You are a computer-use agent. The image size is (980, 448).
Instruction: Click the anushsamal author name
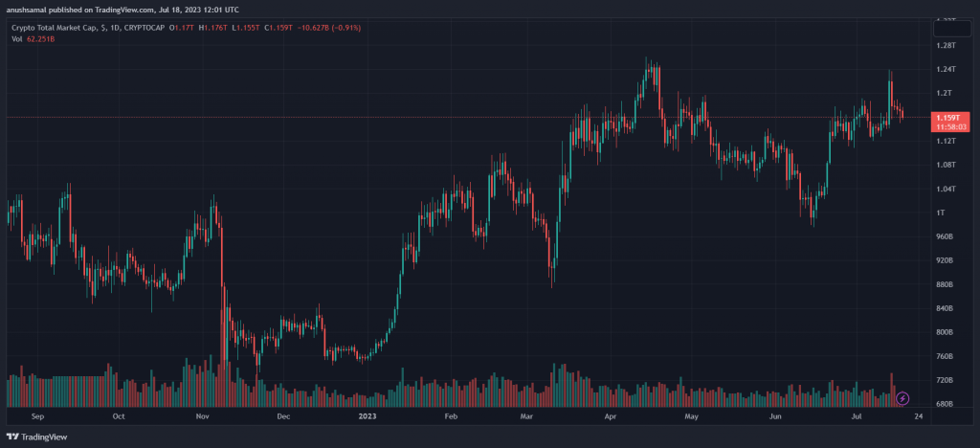(28, 10)
